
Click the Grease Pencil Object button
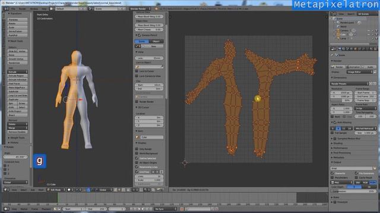(156, 41)
